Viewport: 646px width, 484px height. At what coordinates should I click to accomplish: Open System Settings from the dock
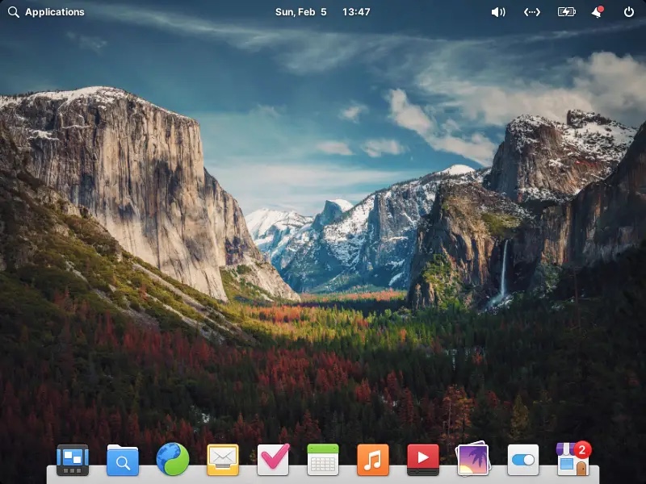(x=523, y=458)
